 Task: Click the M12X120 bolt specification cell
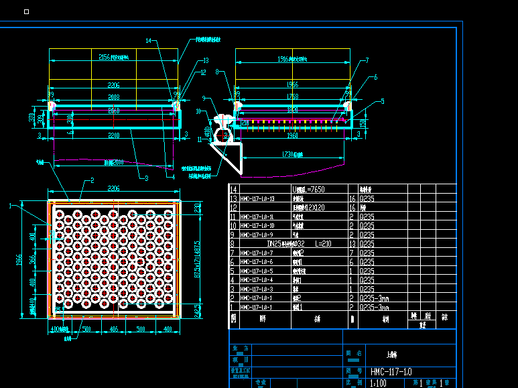click(312, 208)
